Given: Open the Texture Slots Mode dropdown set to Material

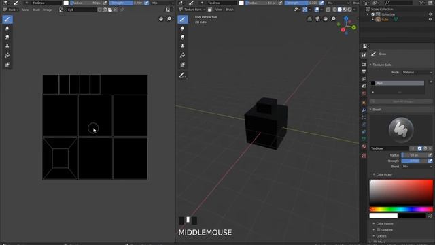Looking at the screenshot, I should click(417, 73).
